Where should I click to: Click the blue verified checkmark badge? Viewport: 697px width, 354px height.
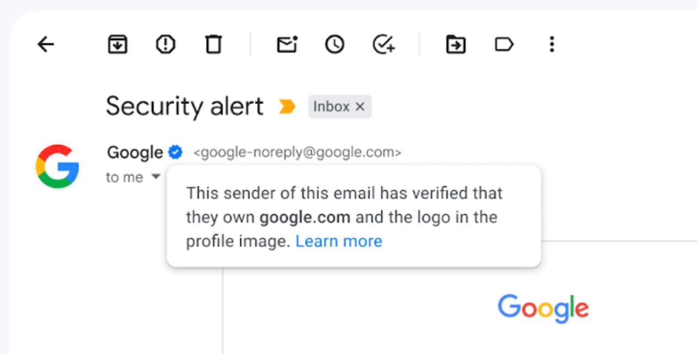pos(175,153)
